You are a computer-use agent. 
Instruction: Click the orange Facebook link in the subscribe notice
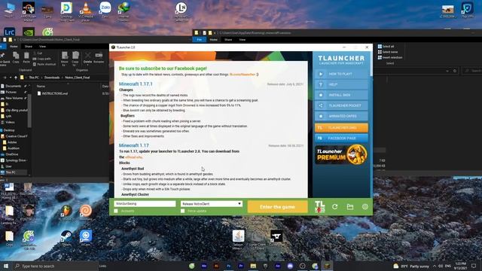coord(243,75)
